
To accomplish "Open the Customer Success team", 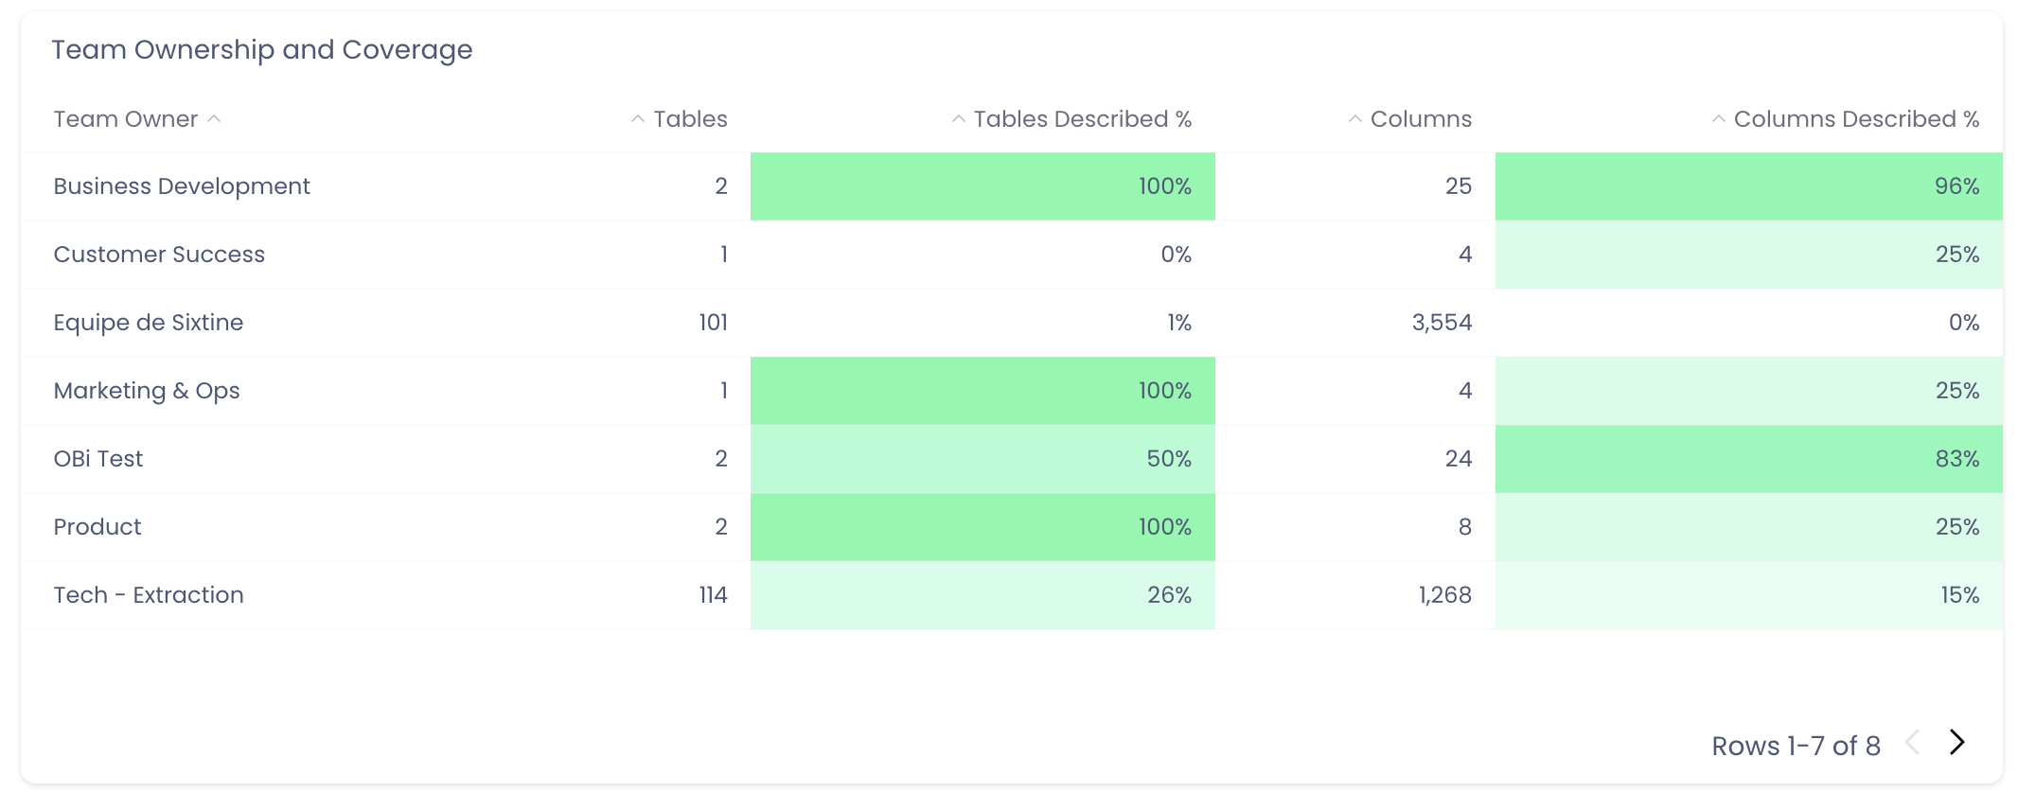I will point(159,255).
